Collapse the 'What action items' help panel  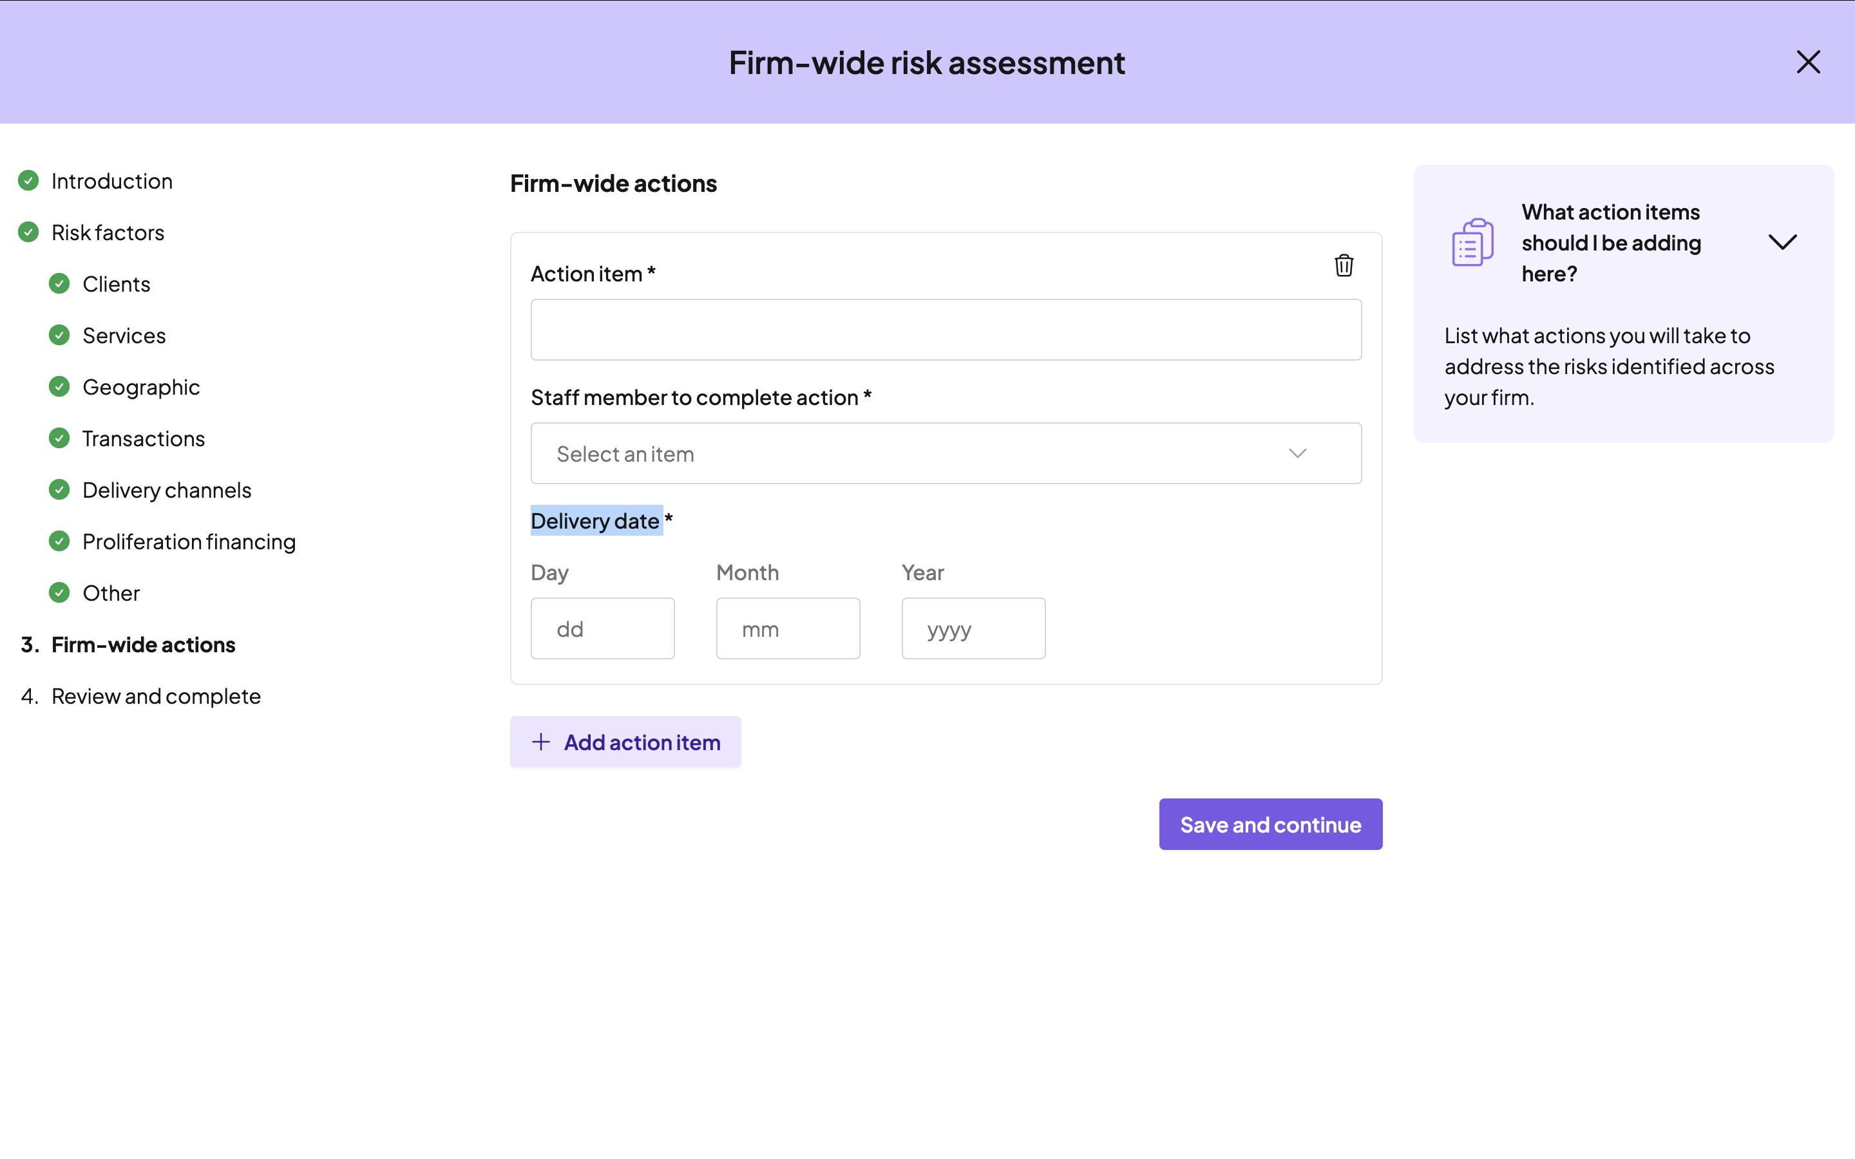tap(1782, 242)
